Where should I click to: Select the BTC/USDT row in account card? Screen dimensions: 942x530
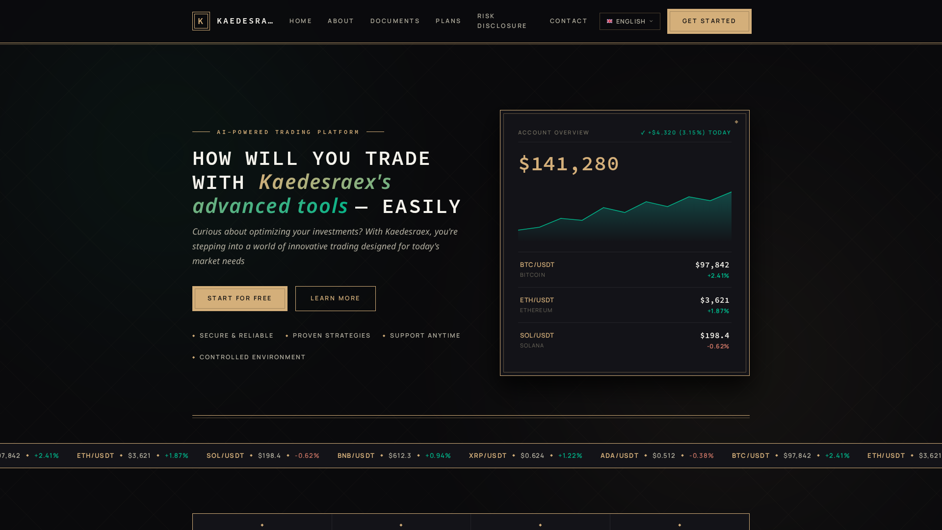click(x=625, y=270)
